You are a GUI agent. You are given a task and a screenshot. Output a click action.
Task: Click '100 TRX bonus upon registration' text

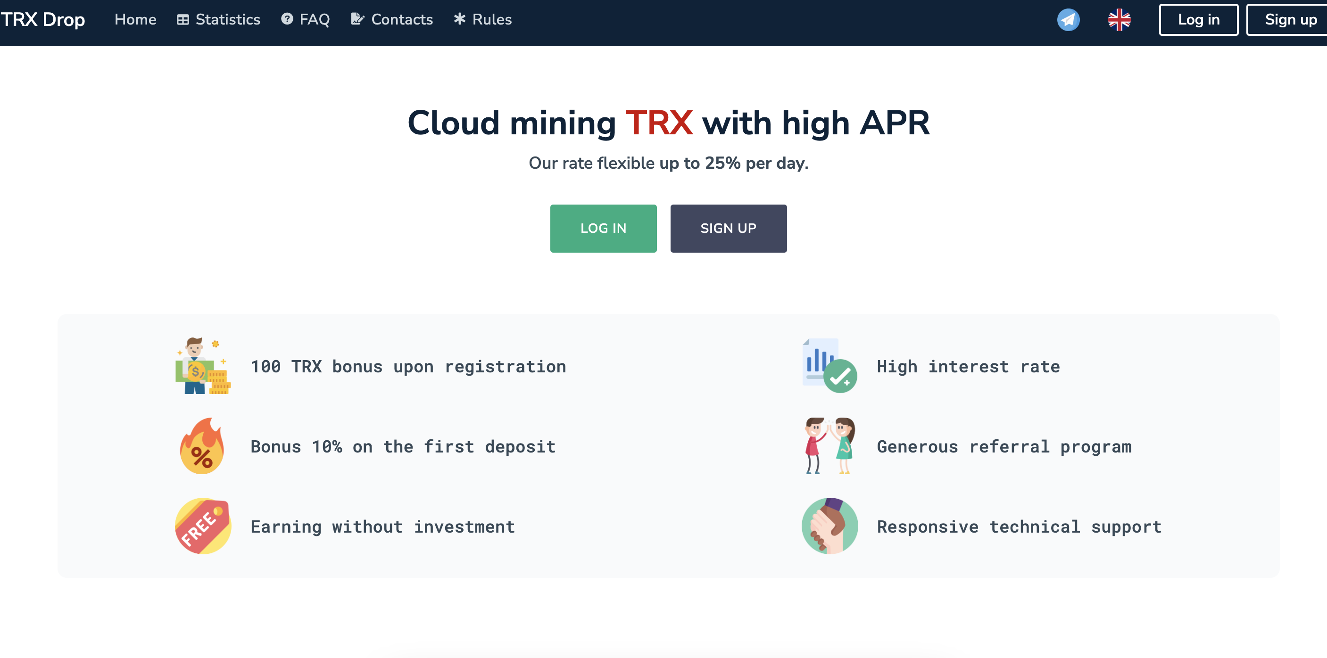pyautogui.click(x=408, y=367)
